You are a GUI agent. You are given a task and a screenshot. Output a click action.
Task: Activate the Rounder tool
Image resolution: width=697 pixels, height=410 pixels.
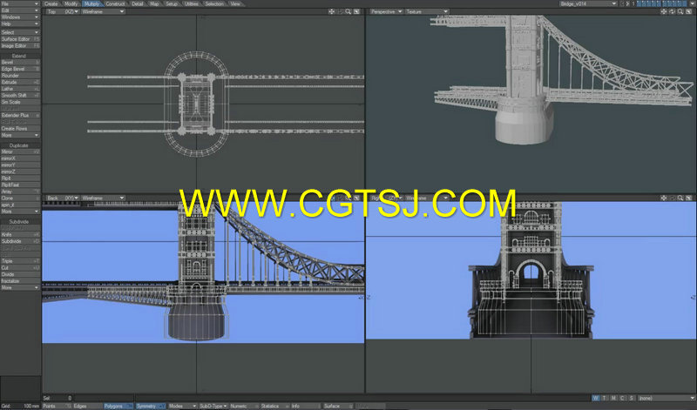(20, 76)
